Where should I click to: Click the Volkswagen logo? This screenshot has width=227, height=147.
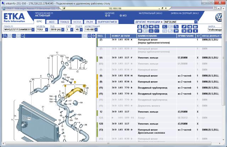click(x=218, y=18)
